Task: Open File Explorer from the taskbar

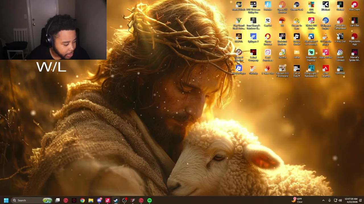Action: pos(91,200)
